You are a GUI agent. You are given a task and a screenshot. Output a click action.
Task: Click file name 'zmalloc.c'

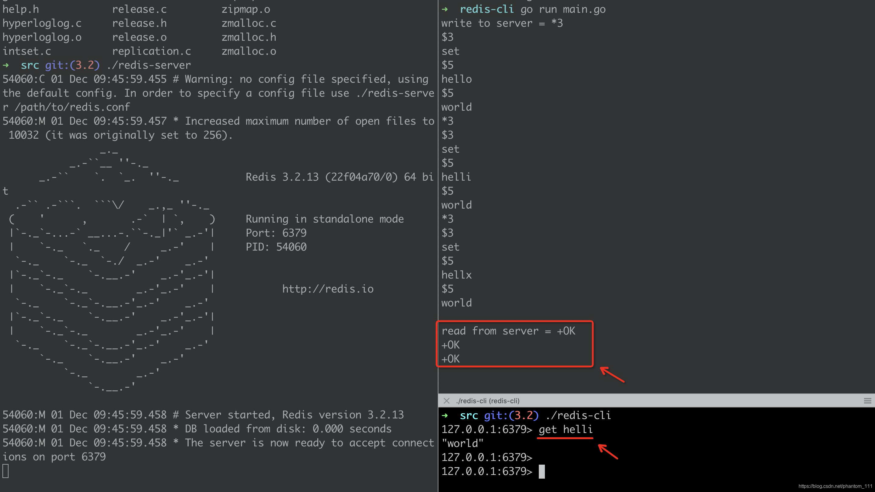pos(249,23)
